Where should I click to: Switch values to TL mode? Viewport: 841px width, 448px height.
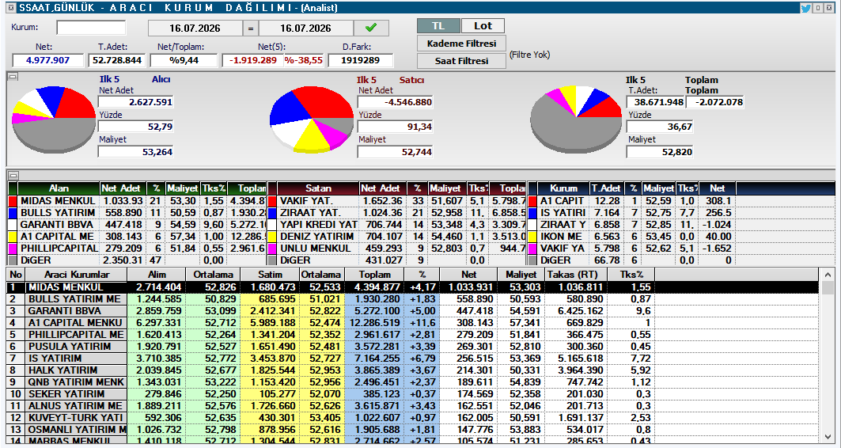click(x=438, y=26)
